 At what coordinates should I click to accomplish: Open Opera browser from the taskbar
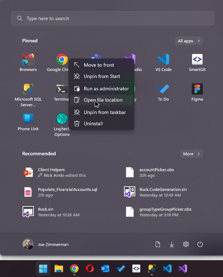click(x=89, y=269)
